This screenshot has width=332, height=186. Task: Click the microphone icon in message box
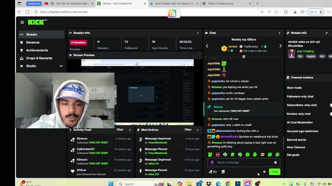tap(212, 162)
